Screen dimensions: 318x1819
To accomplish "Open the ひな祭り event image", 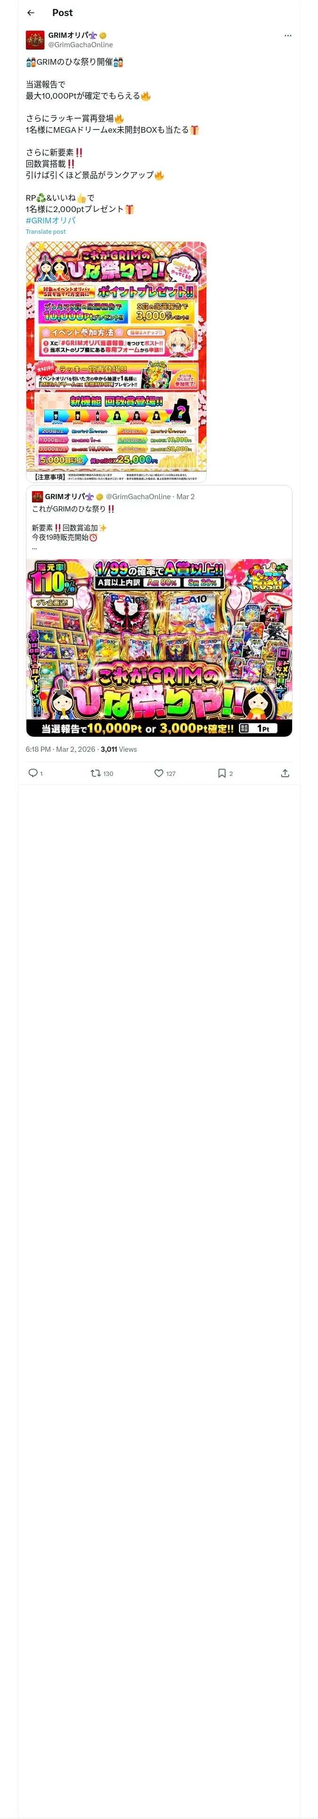I will pyautogui.click(x=116, y=362).
